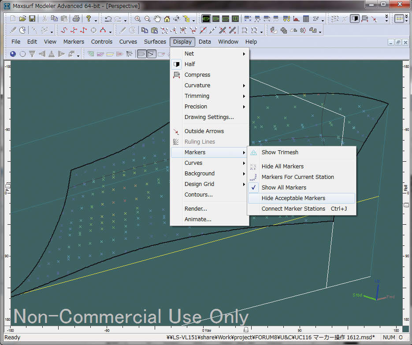Switch to Body Plan view window icon
The image size is (412, 345).
coord(235,19)
